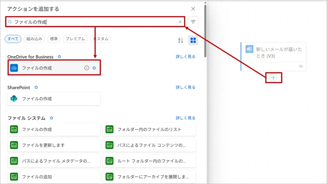This screenshot has width=327, height=184.
Task: Star the OneDrive for Business connector
Action: click(59, 57)
